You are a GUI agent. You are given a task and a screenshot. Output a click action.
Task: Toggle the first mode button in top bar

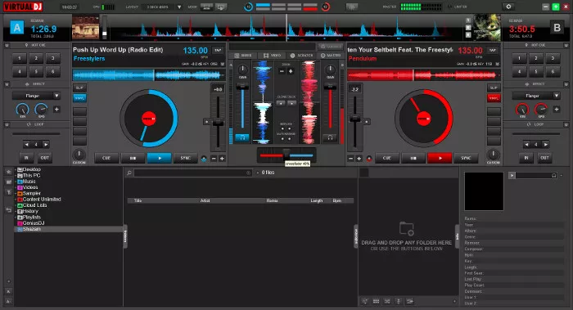pyautogui.click(x=206, y=7)
